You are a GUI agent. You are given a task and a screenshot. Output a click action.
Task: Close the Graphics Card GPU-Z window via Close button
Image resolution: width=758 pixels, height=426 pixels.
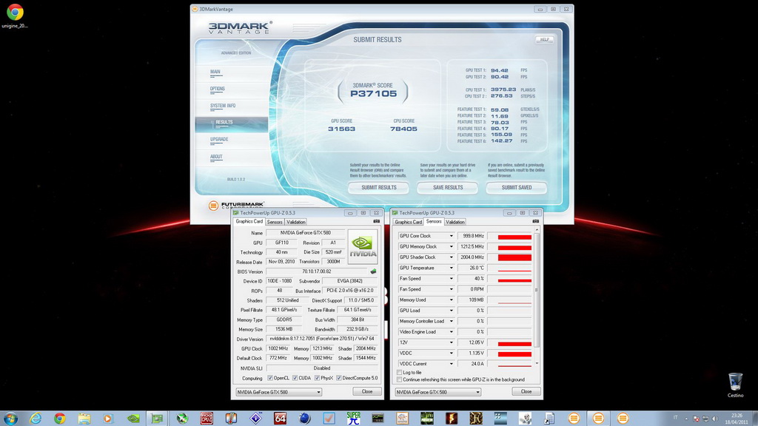367,392
